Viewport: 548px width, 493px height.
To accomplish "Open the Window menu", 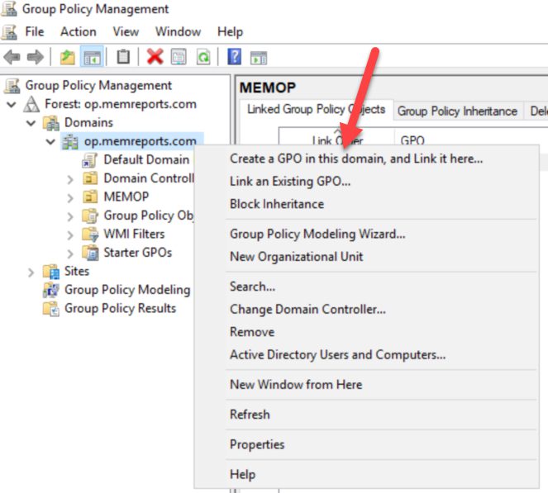I will (179, 31).
